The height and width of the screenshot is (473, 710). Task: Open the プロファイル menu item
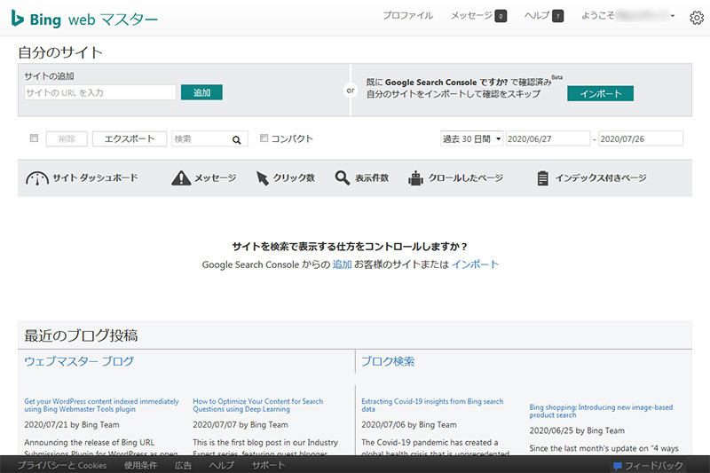[x=408, y=15]
